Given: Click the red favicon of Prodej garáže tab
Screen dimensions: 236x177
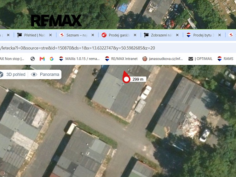Looking at the screenshot, I should 104,35.
